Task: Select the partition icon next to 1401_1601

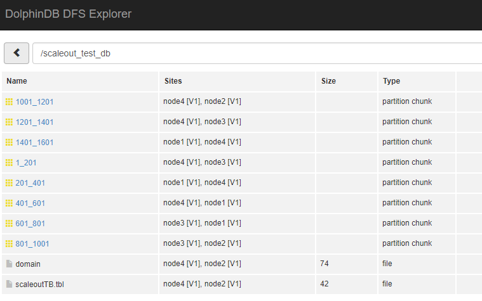Action: pos(9,143)
